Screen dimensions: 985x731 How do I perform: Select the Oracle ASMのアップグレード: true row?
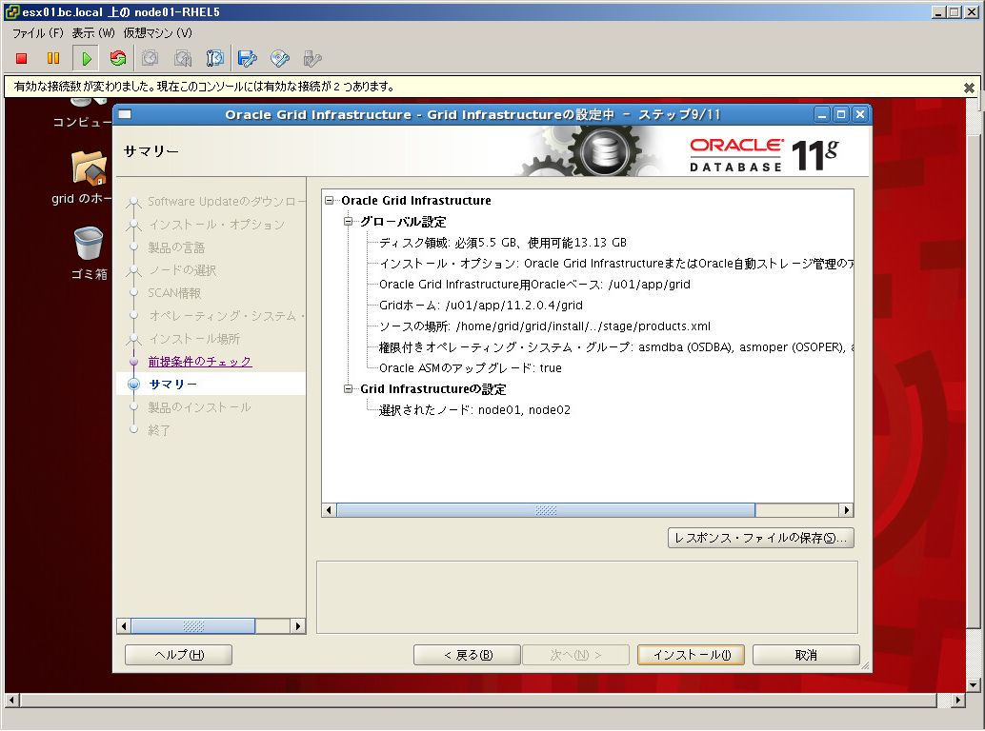click(x=470, y=367)
